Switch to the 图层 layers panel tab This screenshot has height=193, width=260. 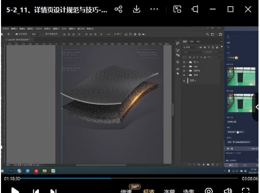[185, 41]
